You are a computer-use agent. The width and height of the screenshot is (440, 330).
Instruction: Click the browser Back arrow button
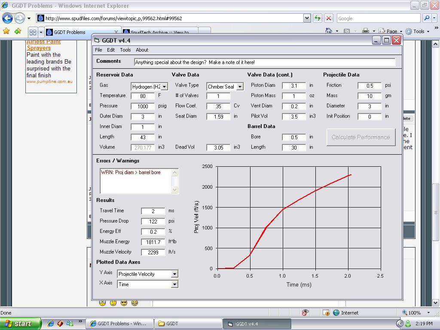(x=8, y=18)
